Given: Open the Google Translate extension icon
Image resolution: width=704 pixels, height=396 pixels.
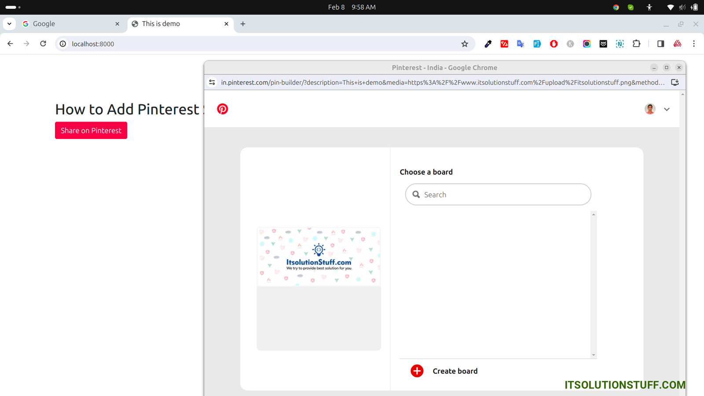Looking at the screenshot, I should pyautogui.click(x=521, y=44).
